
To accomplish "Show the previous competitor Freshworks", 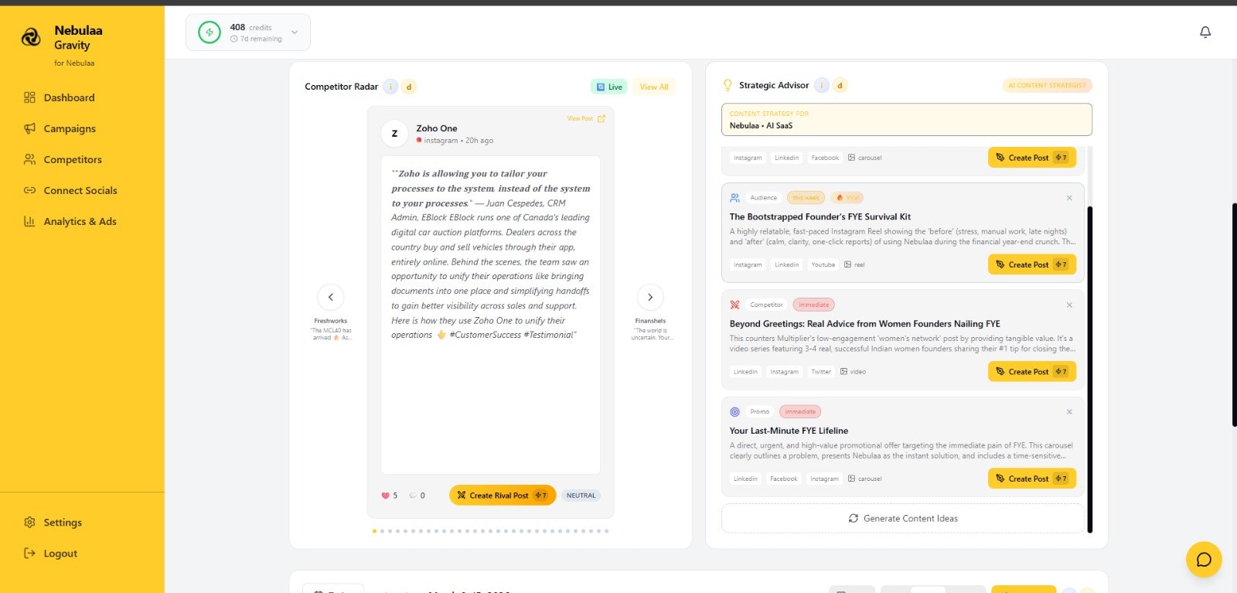I will coord(331,297).
